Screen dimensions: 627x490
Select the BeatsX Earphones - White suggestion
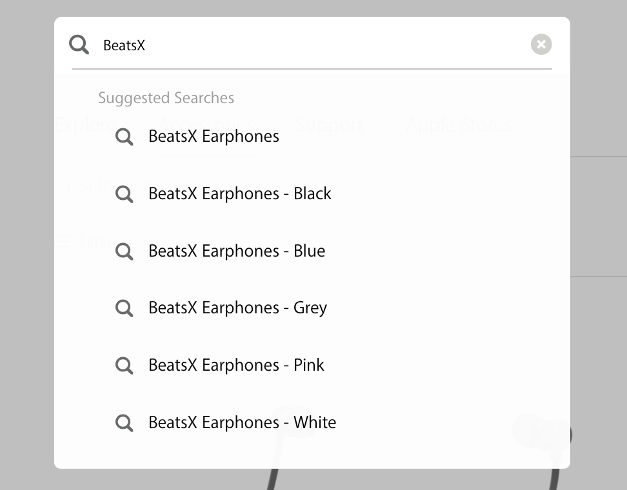[x=242, y=422]
